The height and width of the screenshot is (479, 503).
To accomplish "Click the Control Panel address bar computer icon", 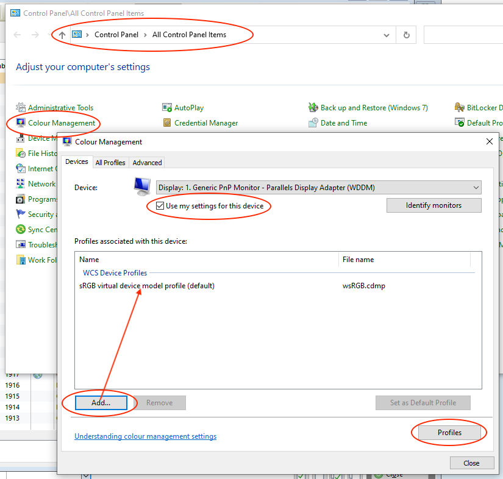I will pyautogui.click(x=77, y=34).
